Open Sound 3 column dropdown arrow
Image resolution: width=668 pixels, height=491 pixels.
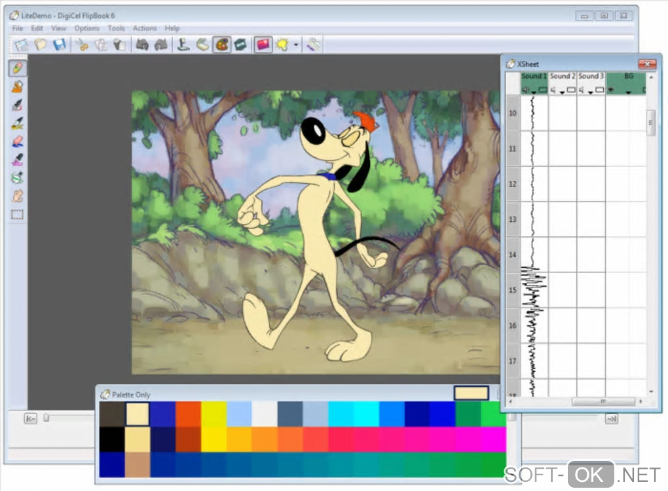pos(591,92)
